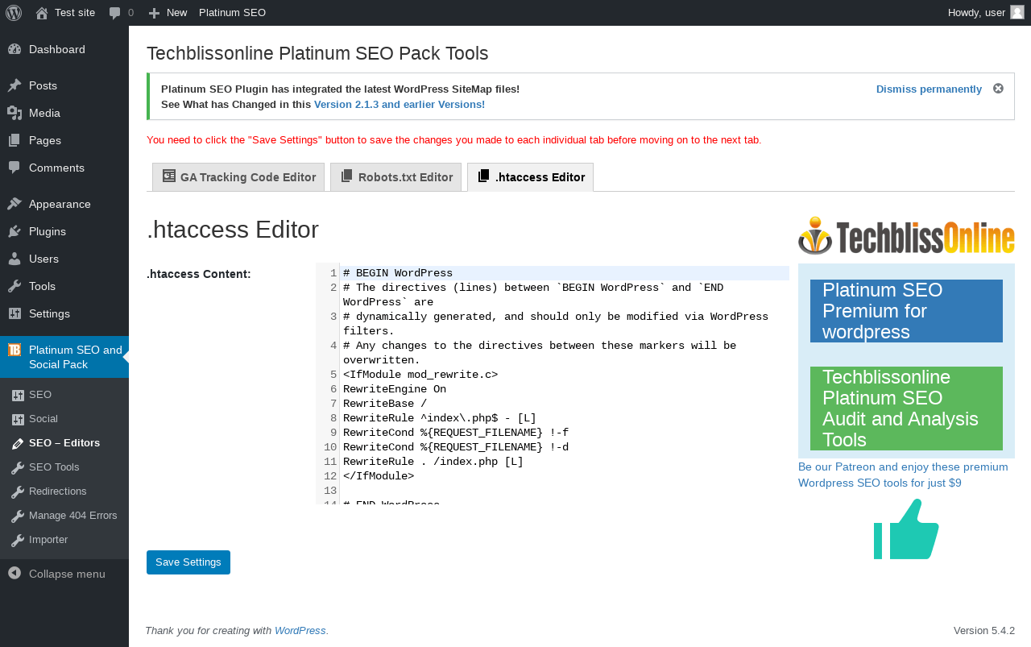Screen dimensions: 1031x647
Task: Open Appearance via the paintbrush icon
Action: tap(14, 204)
